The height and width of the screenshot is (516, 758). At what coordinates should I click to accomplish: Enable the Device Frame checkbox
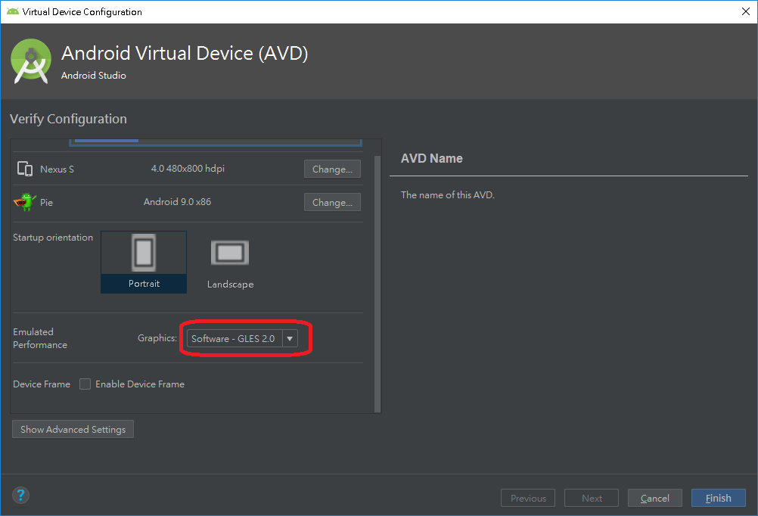[x=85, y=384]
